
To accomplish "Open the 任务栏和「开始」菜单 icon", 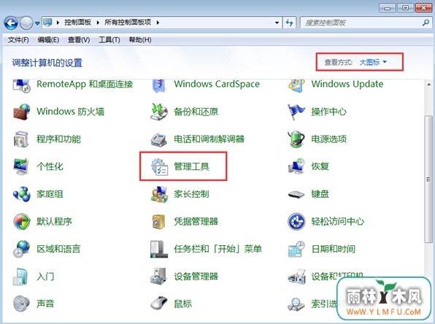I will (159, 249).
